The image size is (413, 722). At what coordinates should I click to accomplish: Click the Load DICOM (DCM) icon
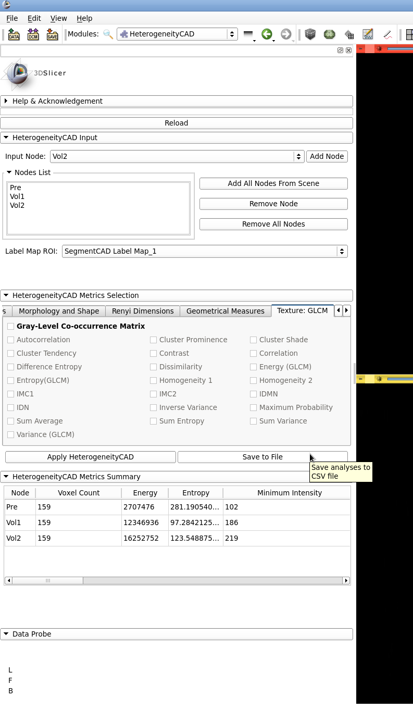(x=33, y=34)
